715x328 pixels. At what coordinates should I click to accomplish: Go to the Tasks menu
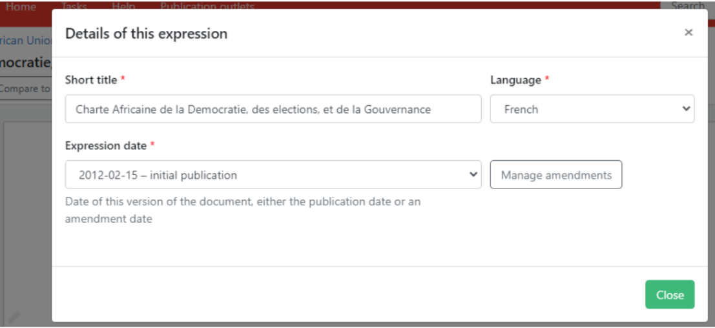(74, 6)
